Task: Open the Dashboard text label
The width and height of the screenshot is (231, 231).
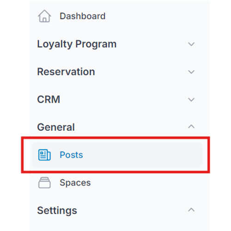Action: click(83, 16)
